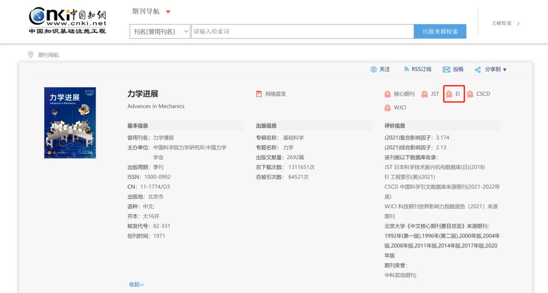The height and width of the screenshot is (293, 548).
Task: Click the 曾用刊名 value 力学情报
Action: tap(163, 138)
